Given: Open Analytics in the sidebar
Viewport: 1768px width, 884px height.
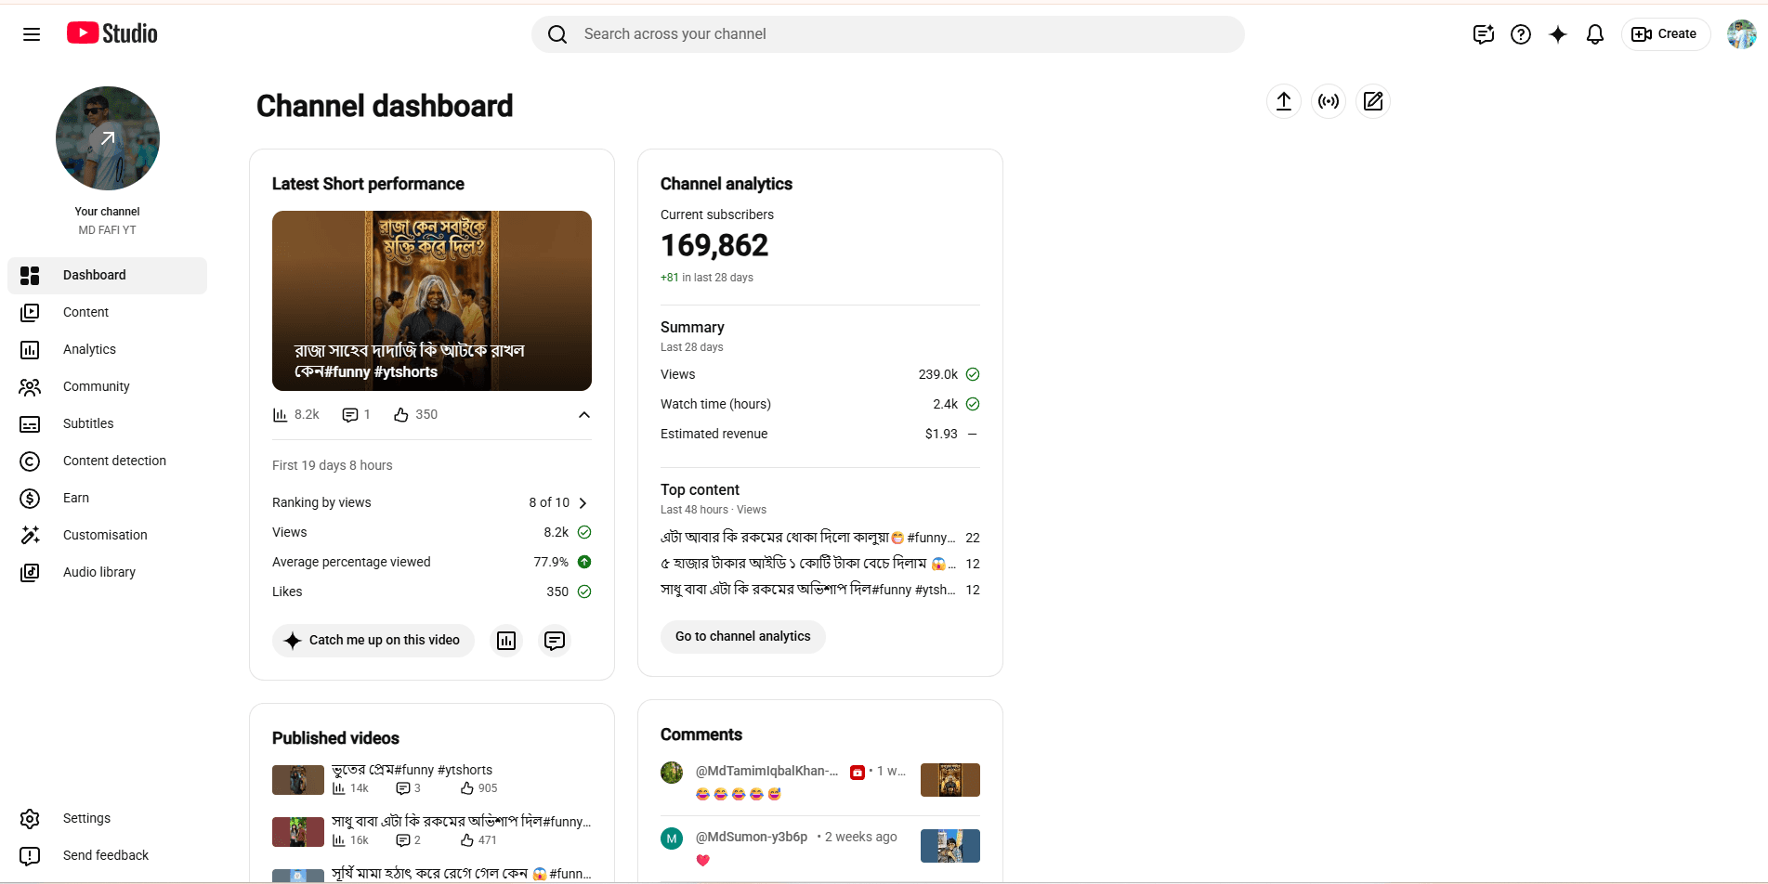Looking at the screenshot, I should click(x=108, y=350).
